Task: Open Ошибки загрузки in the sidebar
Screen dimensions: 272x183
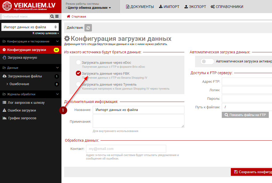Action: coord(22,110)
